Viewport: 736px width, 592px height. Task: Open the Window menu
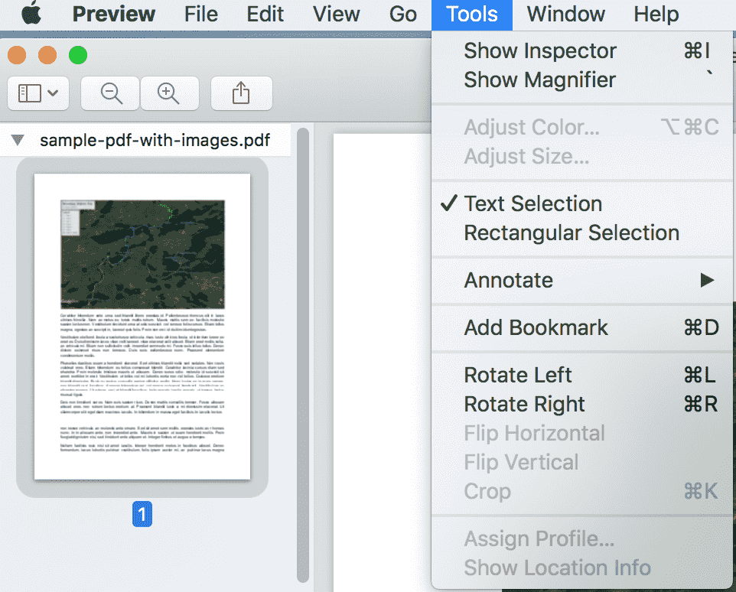tap(565, 14)
